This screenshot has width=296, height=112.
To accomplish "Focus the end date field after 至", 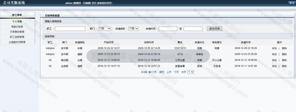I will click(x=193, y=29).
